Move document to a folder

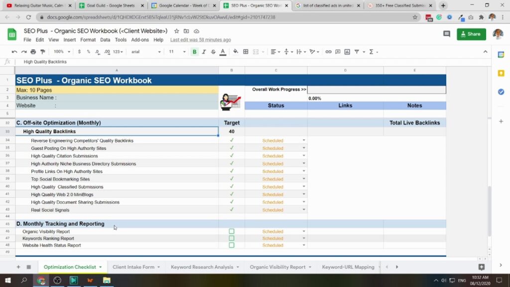[186, 31]
